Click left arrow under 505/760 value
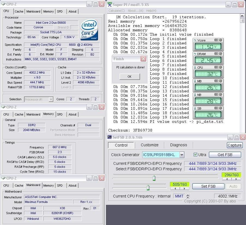The image size is (246, 225). pos(175,188)
